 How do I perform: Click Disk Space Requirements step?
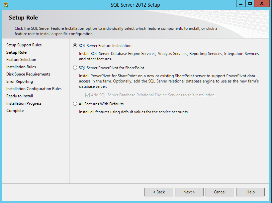coord(28,74)
